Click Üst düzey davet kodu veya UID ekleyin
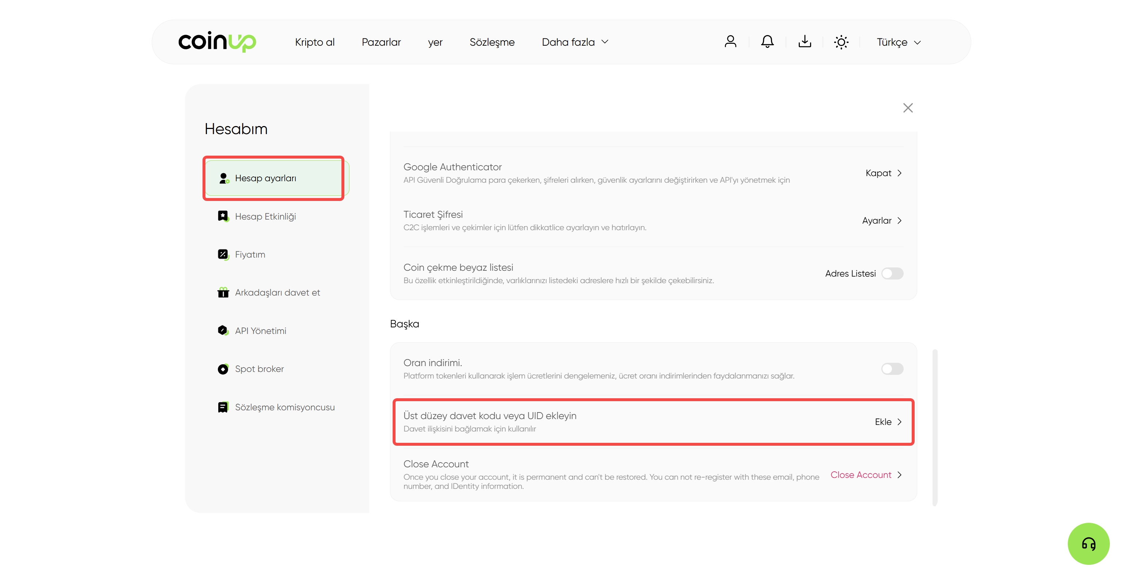Viewport: 1123px width, 578px height. tap(489, 415)
